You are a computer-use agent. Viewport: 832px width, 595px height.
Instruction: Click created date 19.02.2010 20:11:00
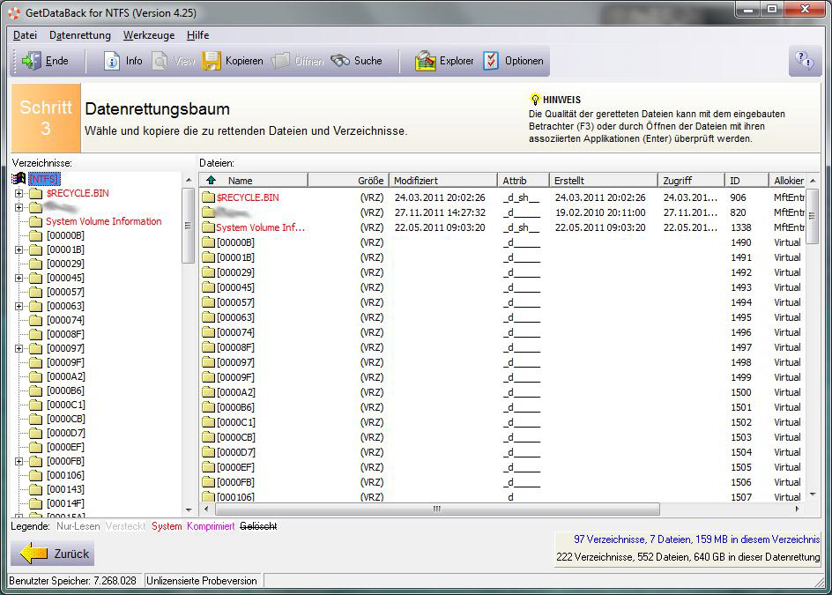pyautogui.click(x=600, y=212)
